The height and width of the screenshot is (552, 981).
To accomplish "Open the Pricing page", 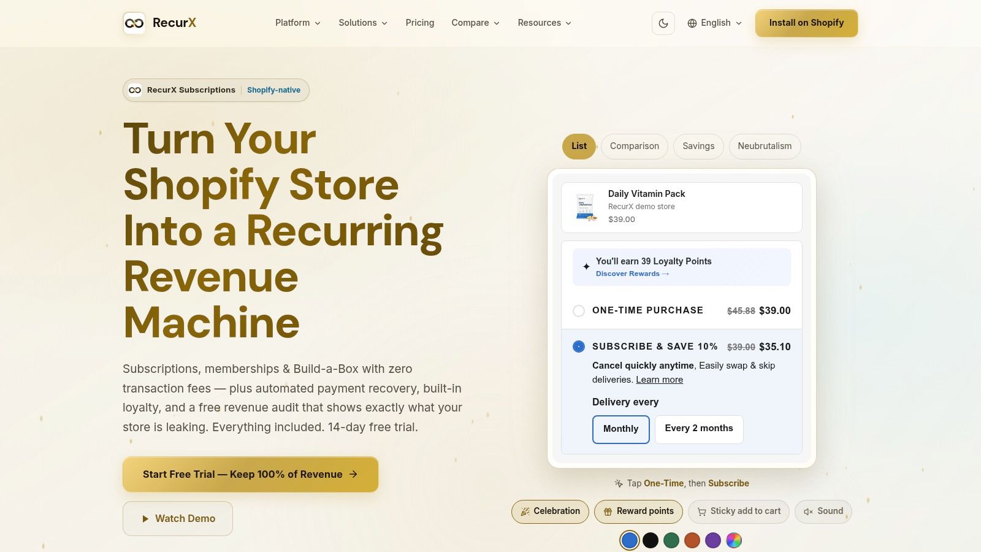I will [x=420, y=23].
